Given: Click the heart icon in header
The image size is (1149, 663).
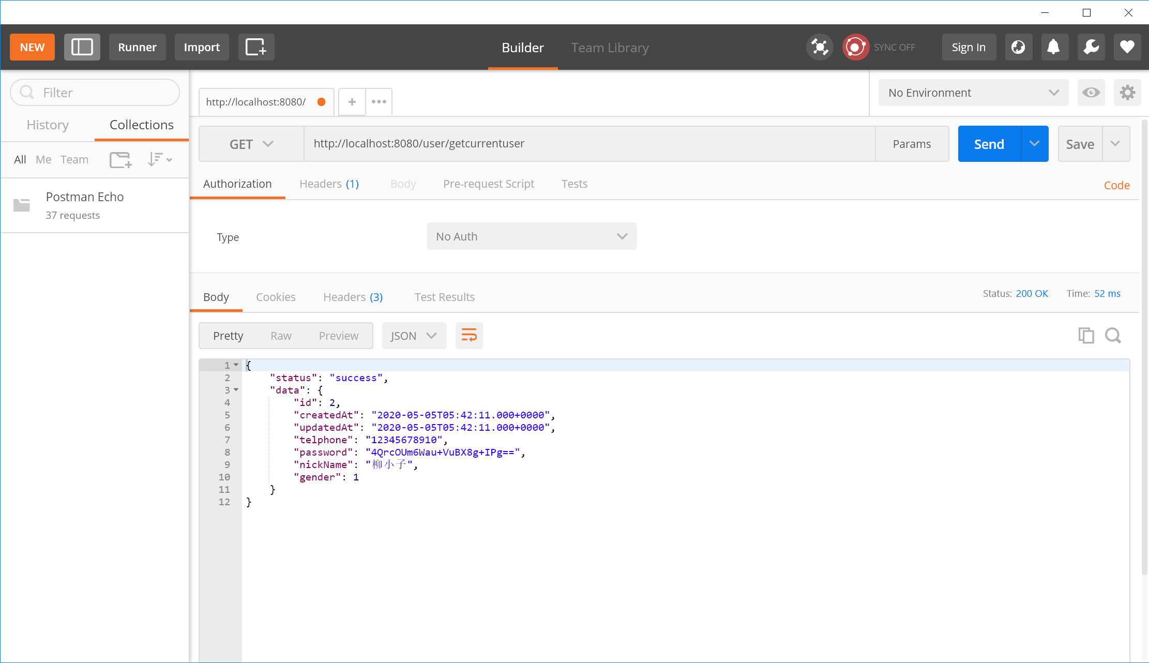Looking at the screenshot, I should 1127,47.
